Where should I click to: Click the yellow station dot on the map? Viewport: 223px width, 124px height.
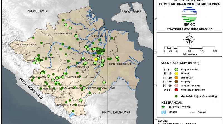[x=96, y=59]
